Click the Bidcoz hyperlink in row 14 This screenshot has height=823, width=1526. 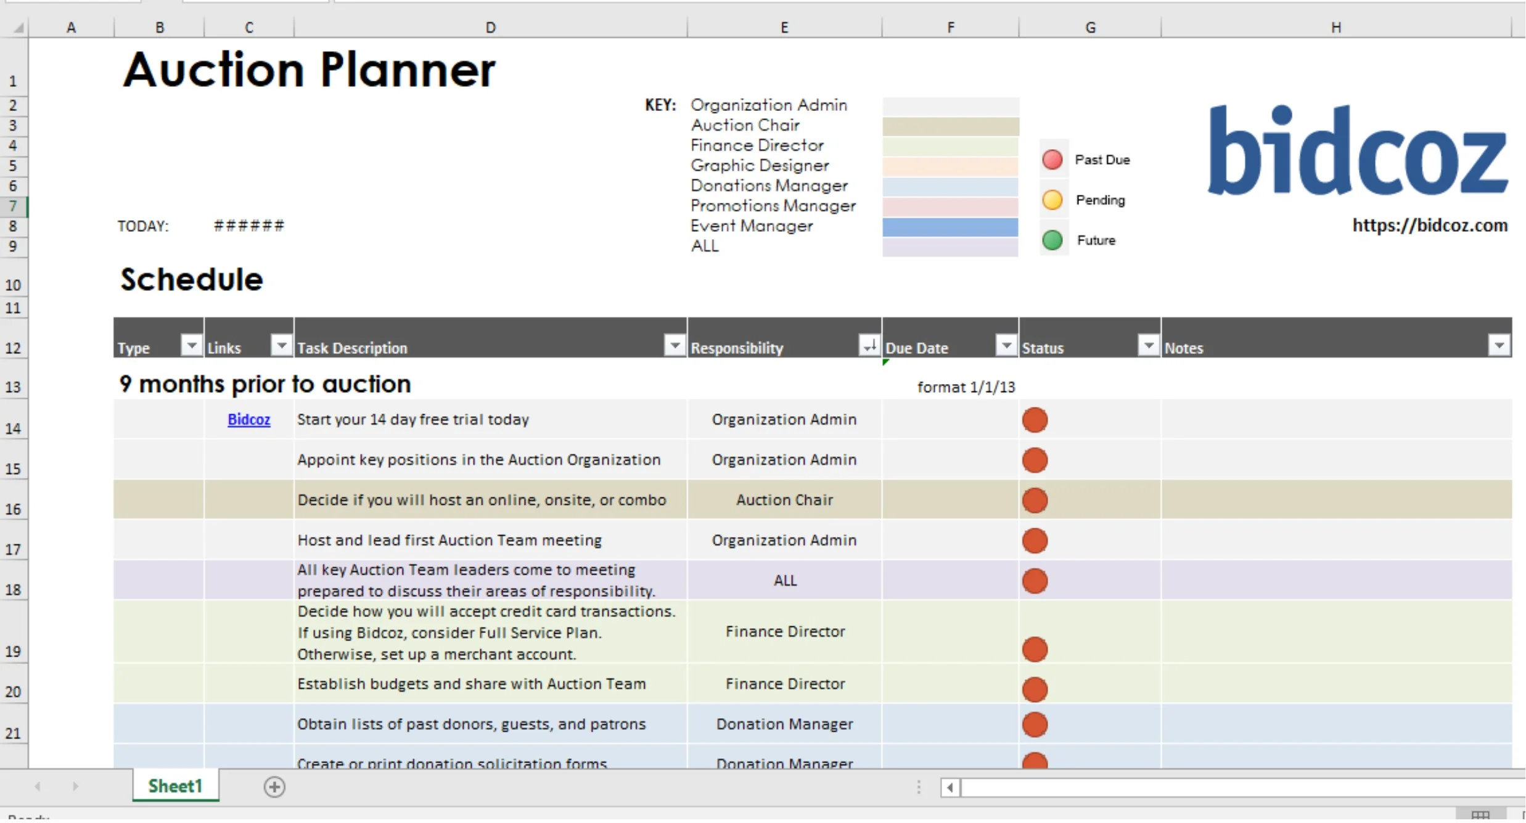point(248,420)
